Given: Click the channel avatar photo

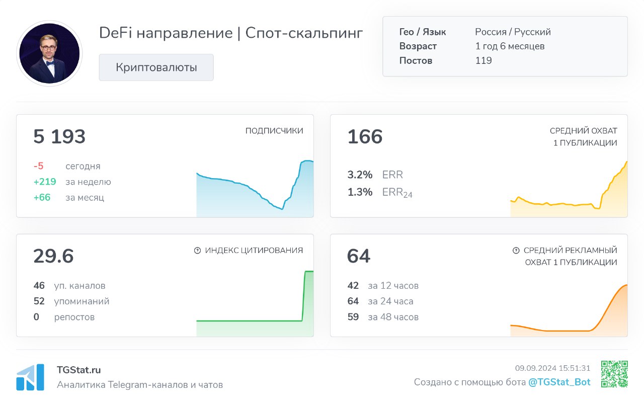Looking at the screenshot, I should (49, 53).
